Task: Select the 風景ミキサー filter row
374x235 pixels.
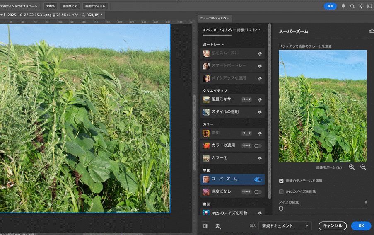Action: tap(232, 100)
